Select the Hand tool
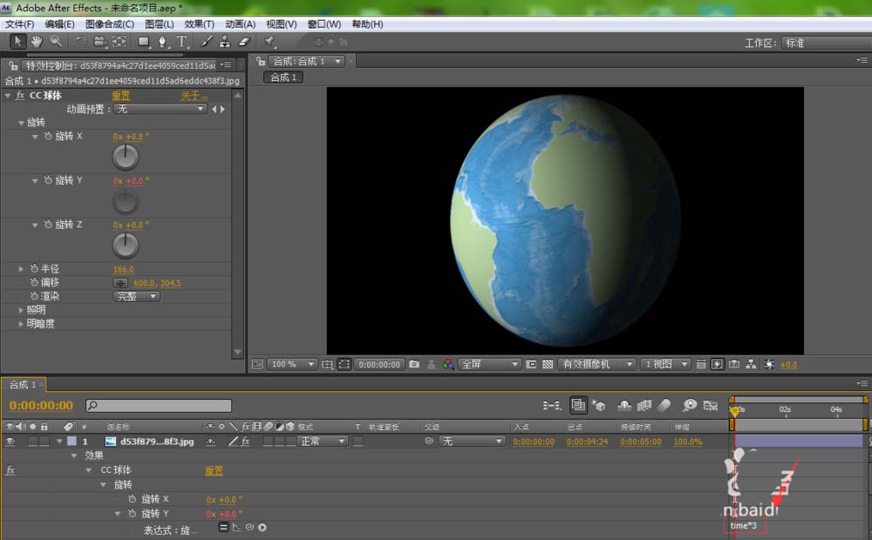 pyautogui.click(x=37, y=42)
